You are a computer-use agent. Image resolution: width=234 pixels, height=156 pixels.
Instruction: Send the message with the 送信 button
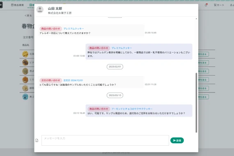(x=177, y=140)
